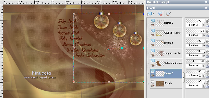This screenshot has height=98, width=209.
Task: Open the New Layer dropdown arrow
Action: (x=153, y=14)
